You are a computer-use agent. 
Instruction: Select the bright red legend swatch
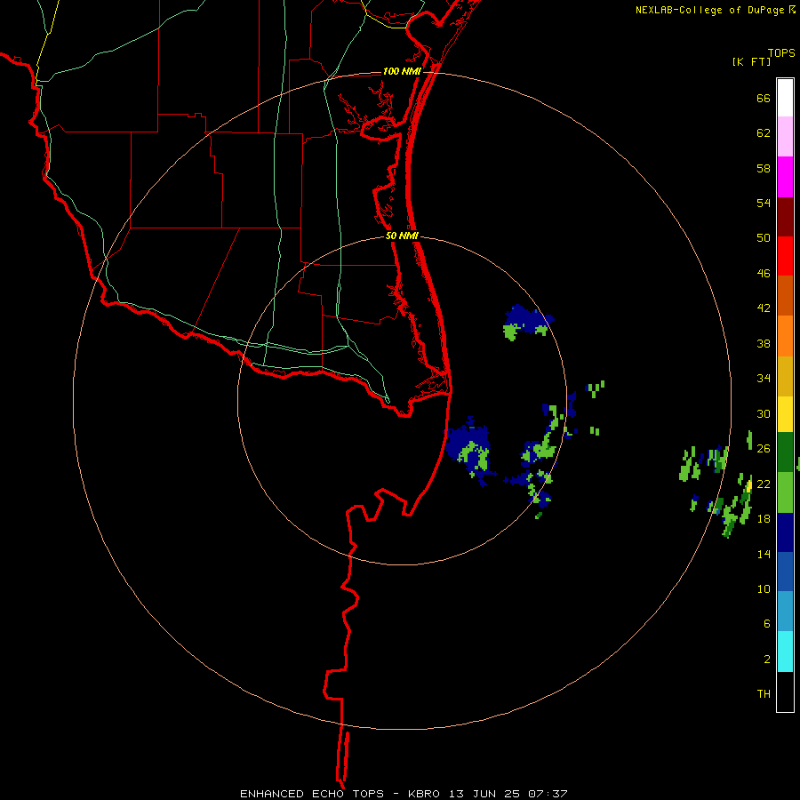[x=785, y=256]
